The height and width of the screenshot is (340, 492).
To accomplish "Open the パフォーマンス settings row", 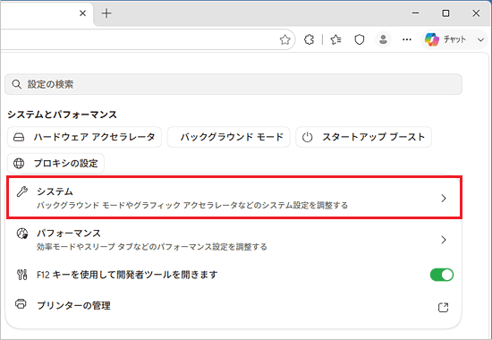I will click(x=234, y=240).
